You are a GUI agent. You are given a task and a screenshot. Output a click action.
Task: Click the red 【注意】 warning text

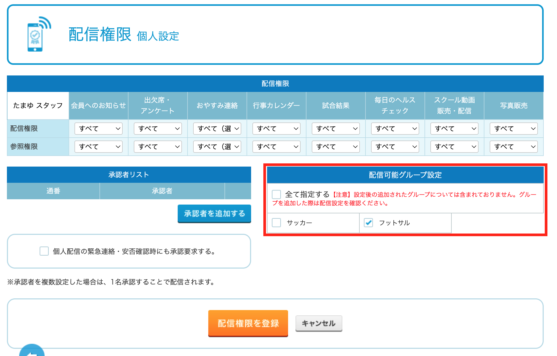[404, 199]
